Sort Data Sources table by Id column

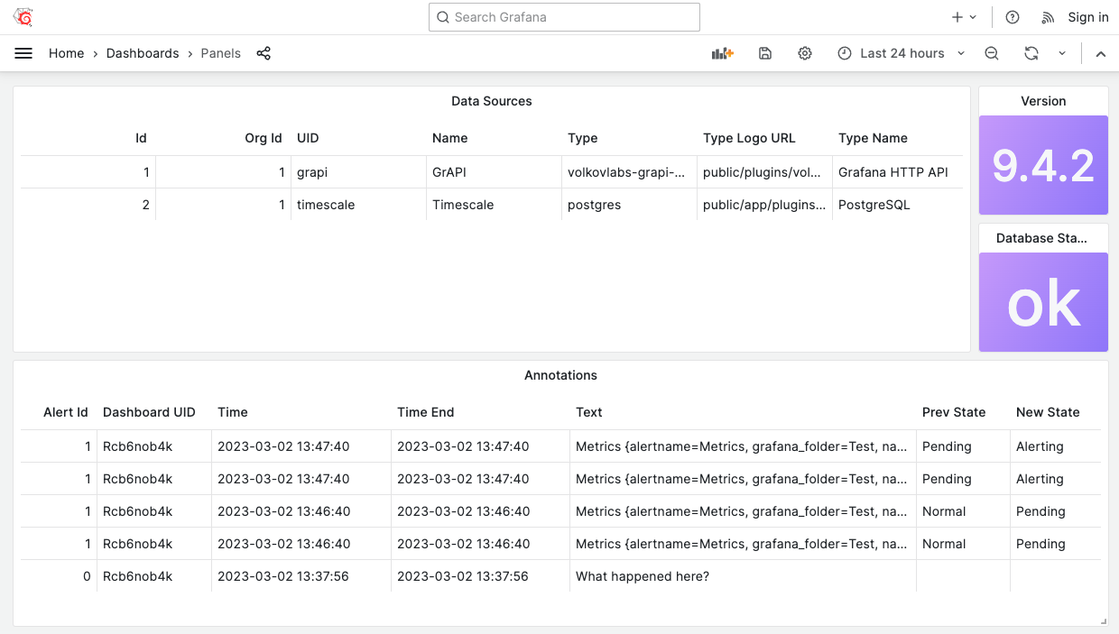click(141, 138)
